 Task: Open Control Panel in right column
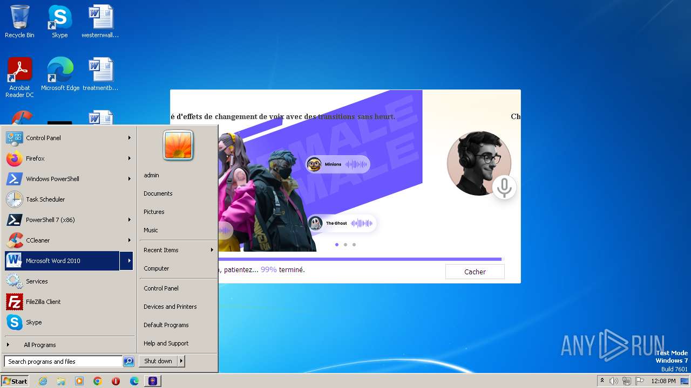pos(178,288)
